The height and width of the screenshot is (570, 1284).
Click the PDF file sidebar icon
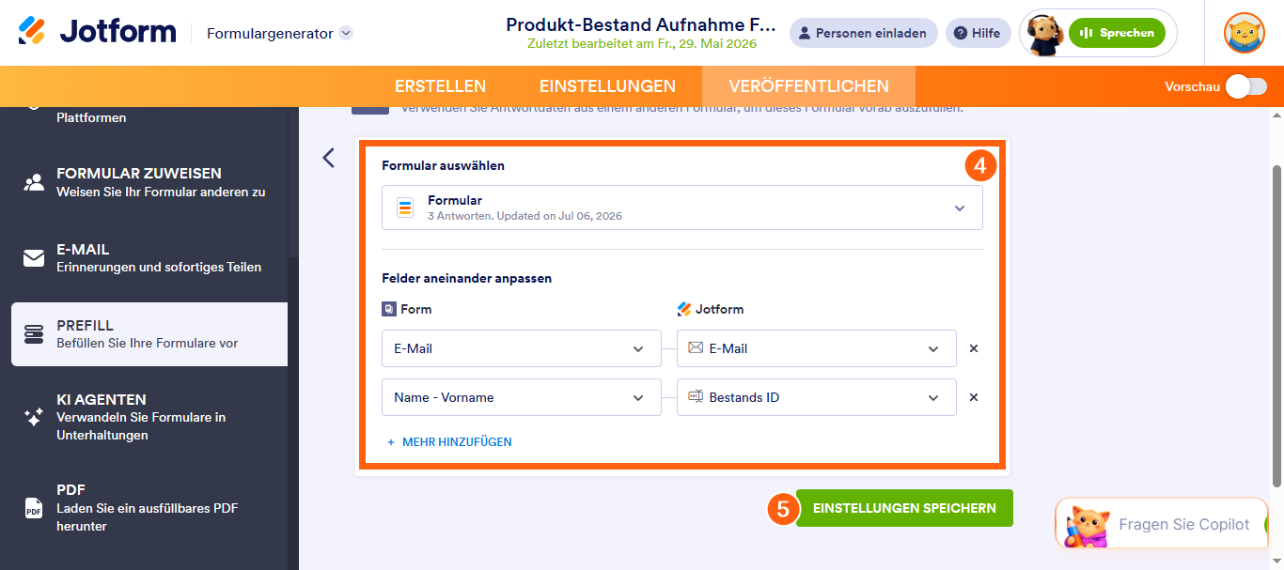[34, 508]
